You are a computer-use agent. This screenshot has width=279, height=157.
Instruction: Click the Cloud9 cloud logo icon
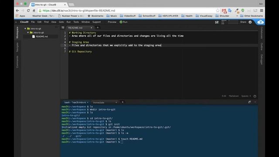(x=261, y=22)
